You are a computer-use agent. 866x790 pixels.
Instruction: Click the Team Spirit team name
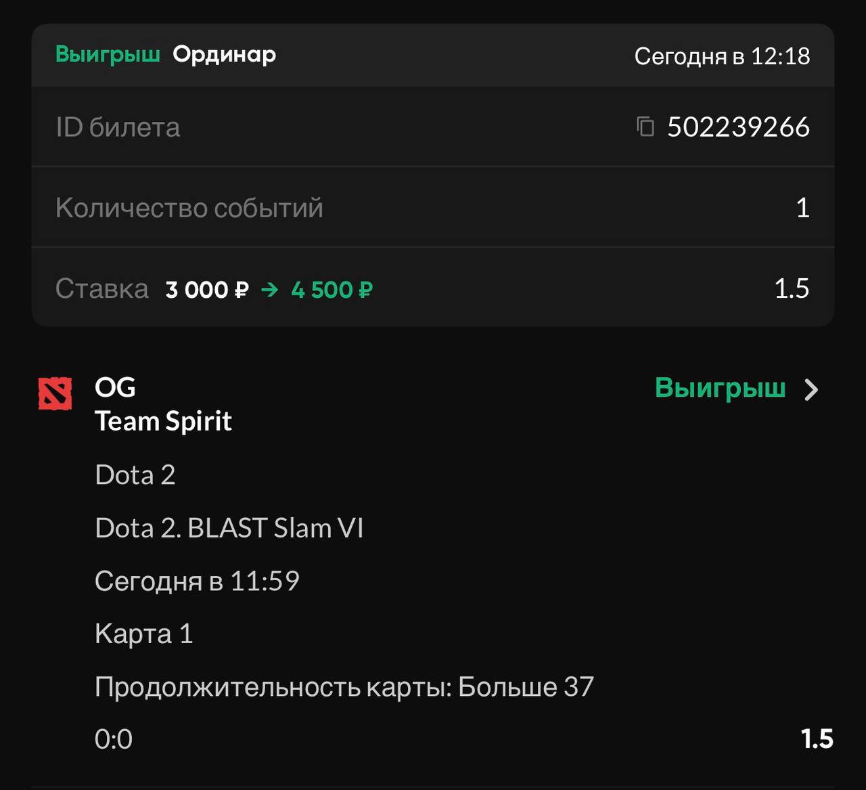coord(163,421)
